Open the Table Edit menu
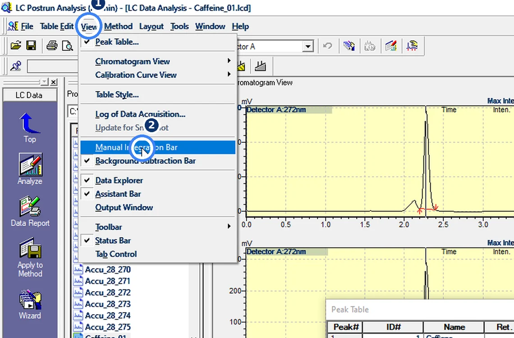The width and height of the screenshot is (514, 338). point(56,26)
